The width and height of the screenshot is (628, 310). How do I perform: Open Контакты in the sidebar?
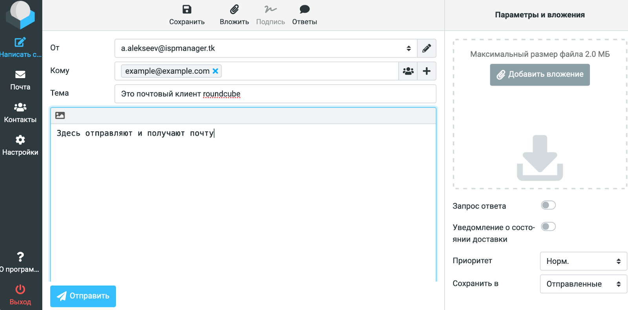click(x=20, y=113)
